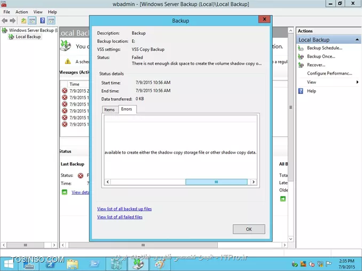
Task: Click the Last Backup failed status icon
Action: 80,176
